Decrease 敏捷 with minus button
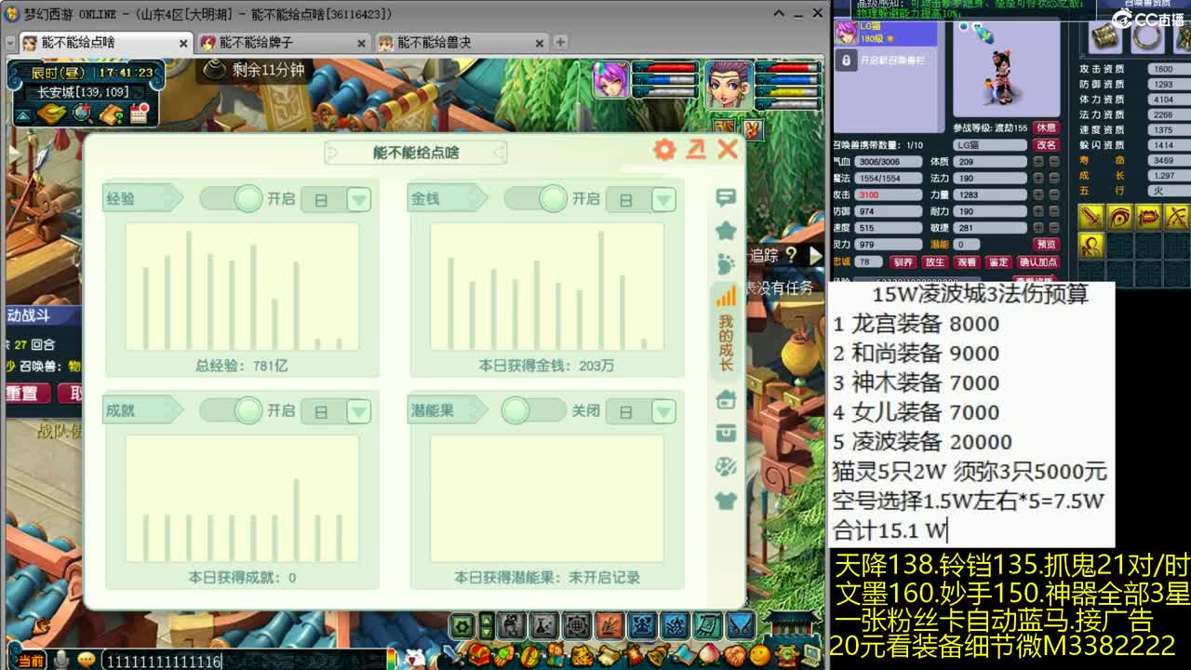1191x670 pixels. (1053, 229)
